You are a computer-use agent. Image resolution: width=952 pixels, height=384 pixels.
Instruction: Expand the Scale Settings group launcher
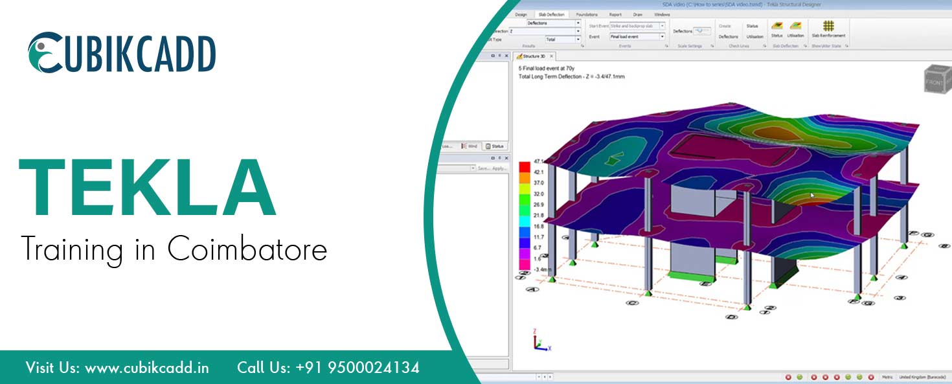pos(713,47)
